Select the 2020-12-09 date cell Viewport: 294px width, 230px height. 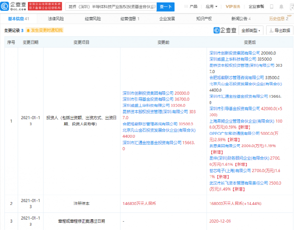(220, 221)
